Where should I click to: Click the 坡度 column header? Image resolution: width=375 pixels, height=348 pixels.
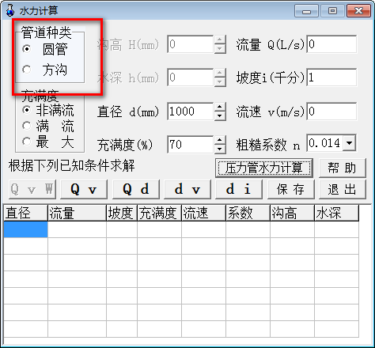click(x=122, y=213)
